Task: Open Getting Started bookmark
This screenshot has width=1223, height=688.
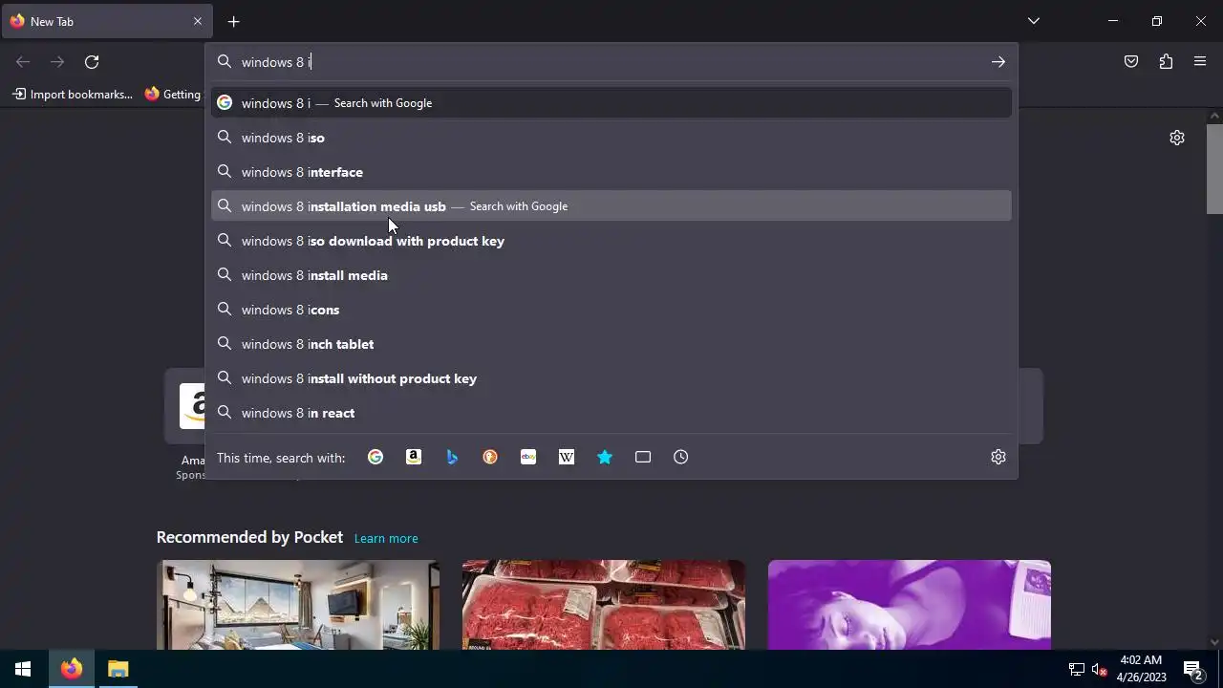Action: click(x=173, y=94)
